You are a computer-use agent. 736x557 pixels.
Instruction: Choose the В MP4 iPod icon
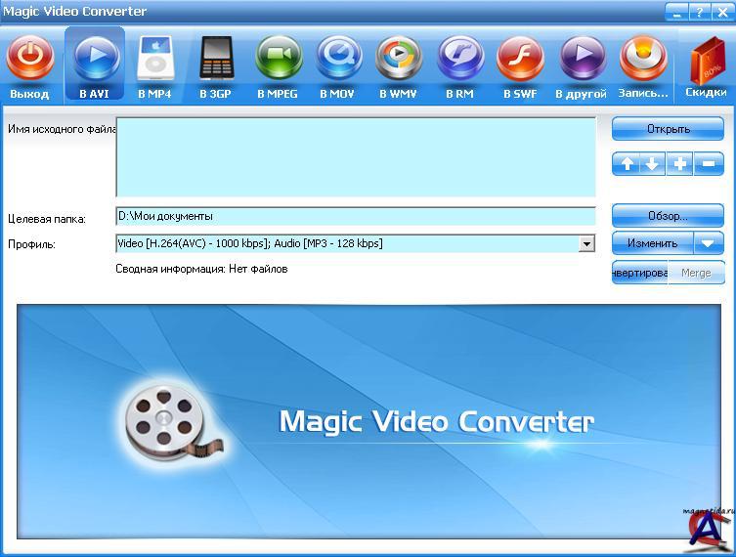(154, 59)
